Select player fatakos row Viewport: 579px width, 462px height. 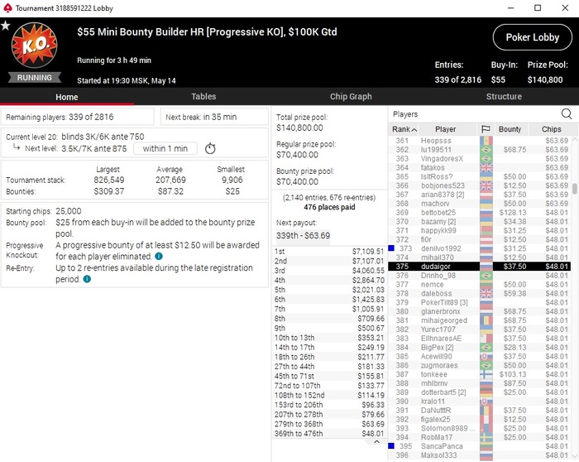click(479, 167)
